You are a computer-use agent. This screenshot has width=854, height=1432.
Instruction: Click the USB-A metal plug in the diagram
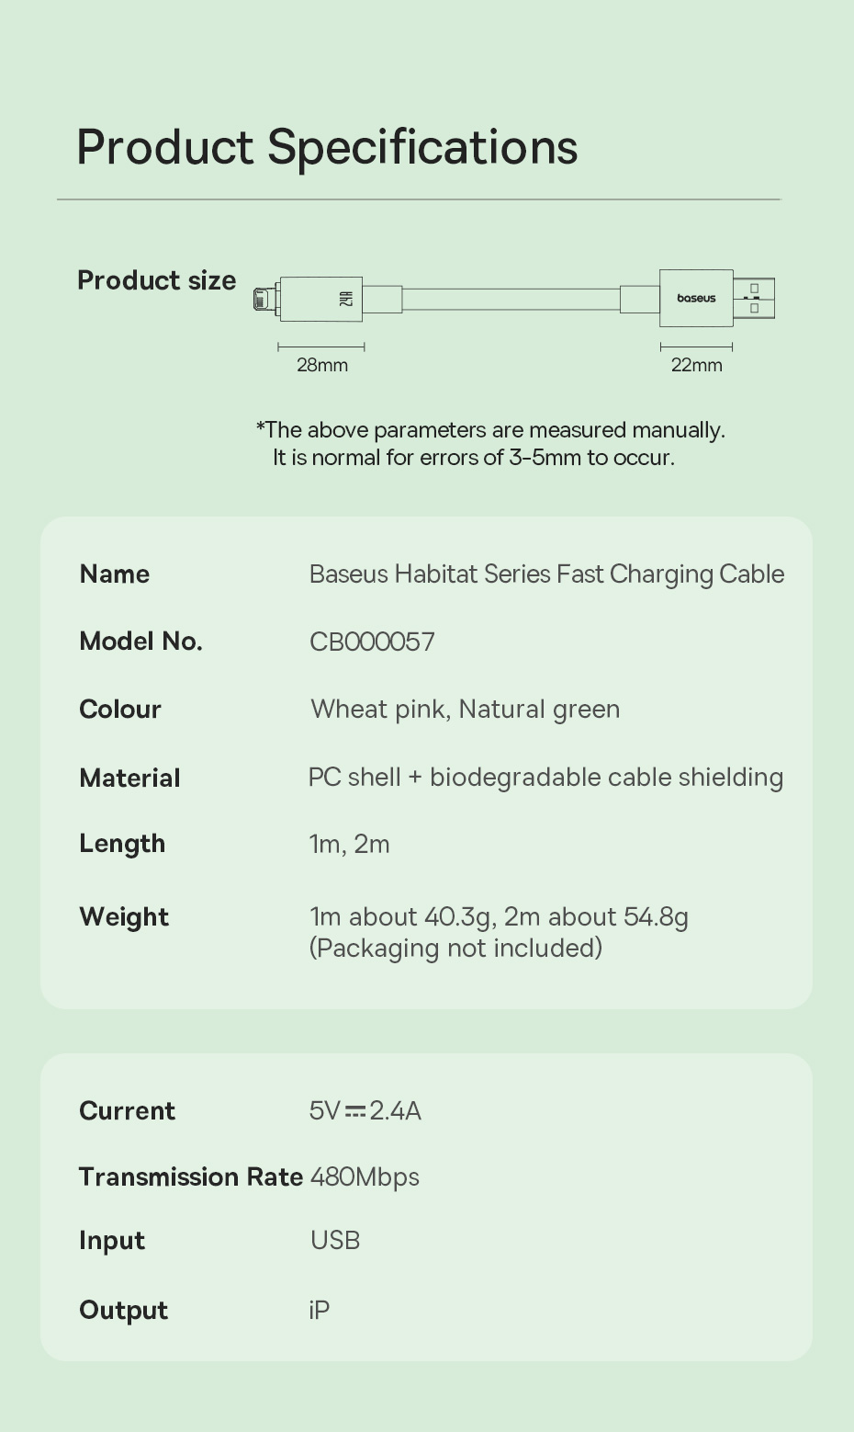[754, 299]
